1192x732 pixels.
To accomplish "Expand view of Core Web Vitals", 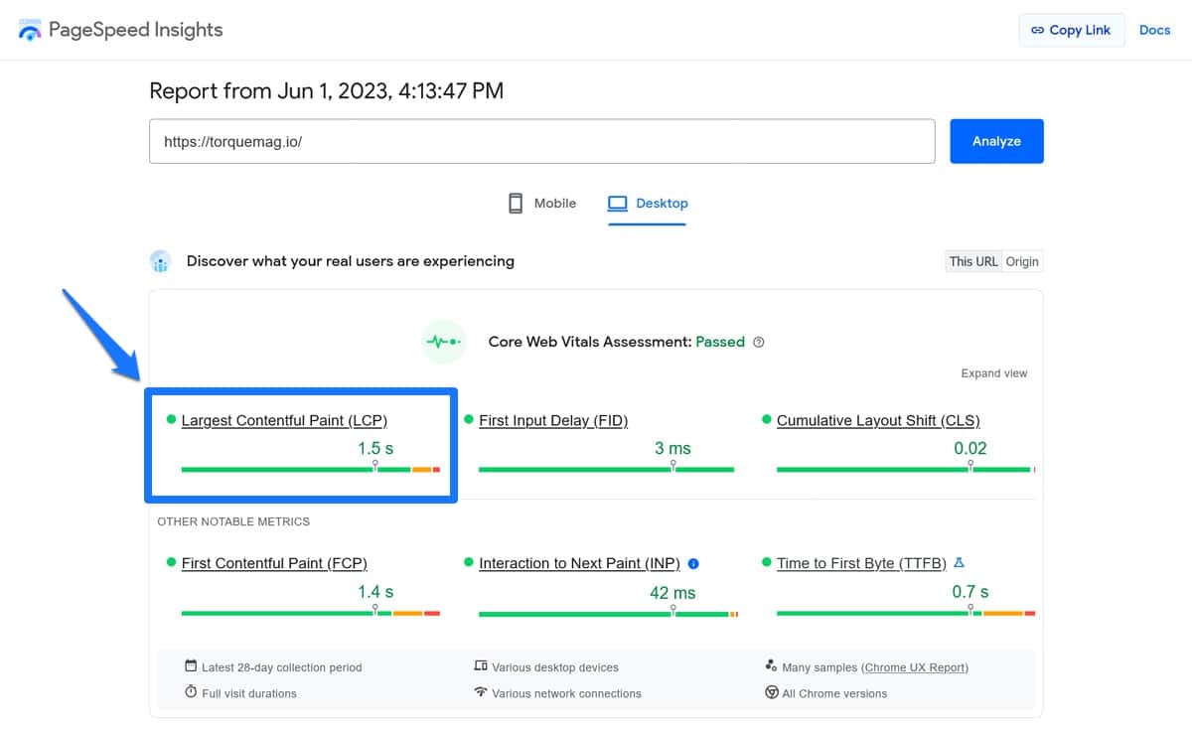I will 993,373.
